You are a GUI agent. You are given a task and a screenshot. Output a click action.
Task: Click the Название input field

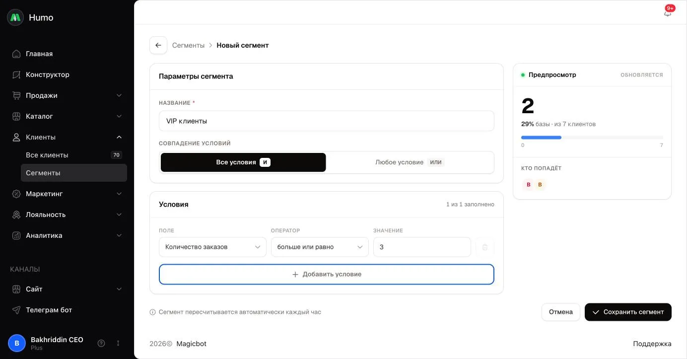pyautogui.click(x=327, y=121)
